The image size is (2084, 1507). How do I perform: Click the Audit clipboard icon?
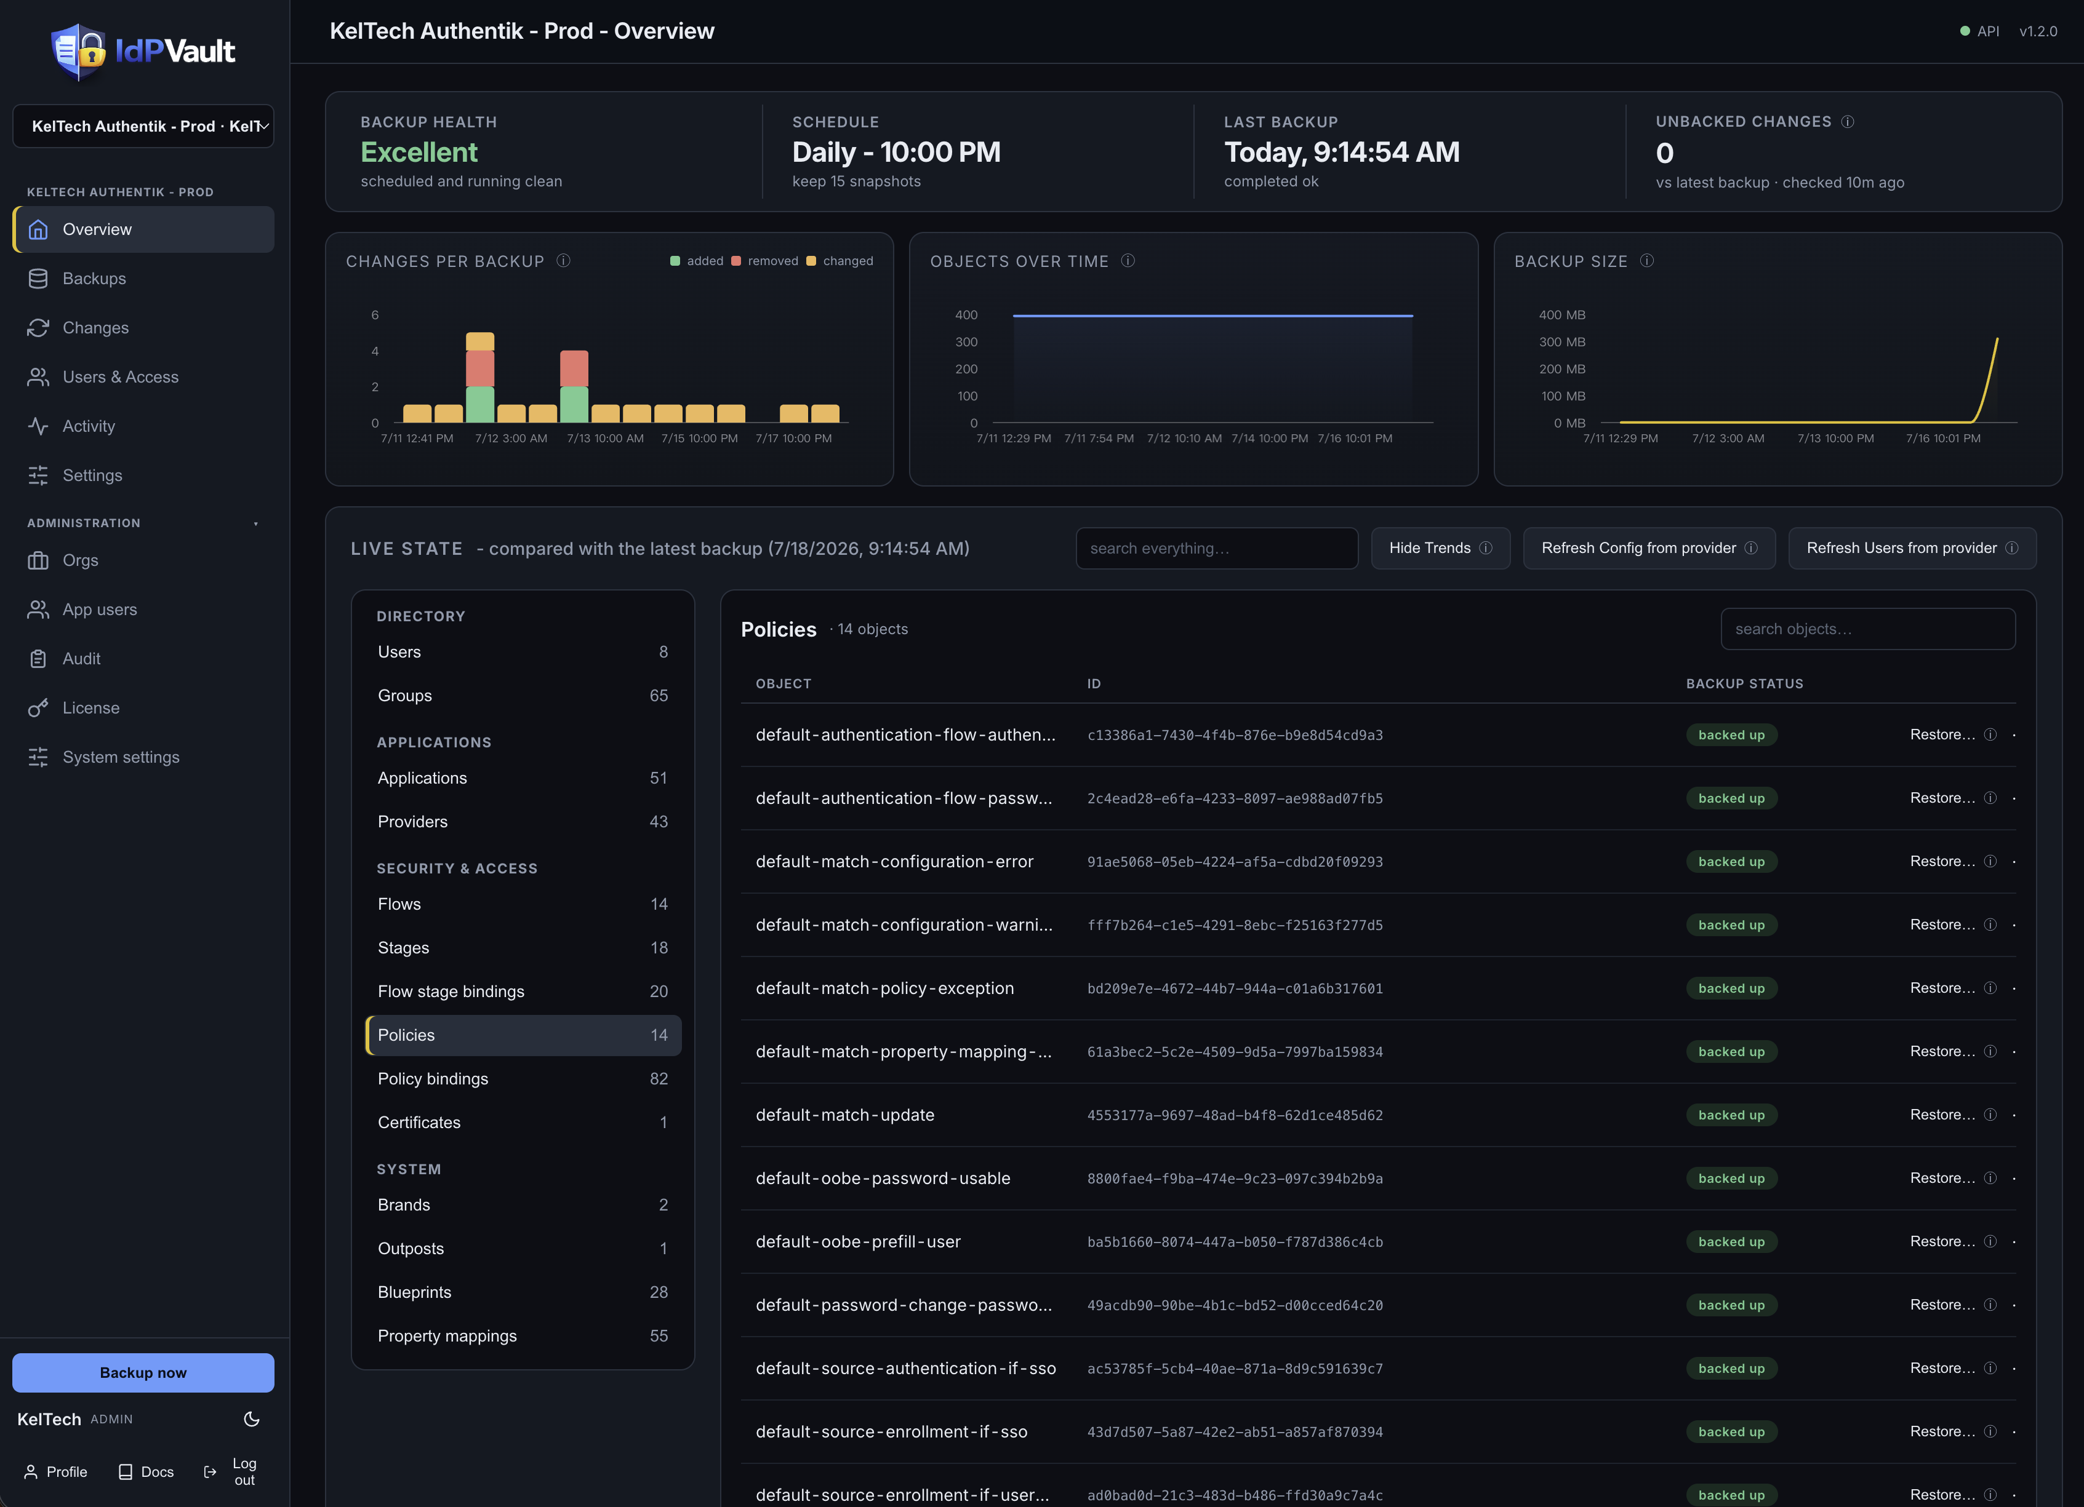38,658
